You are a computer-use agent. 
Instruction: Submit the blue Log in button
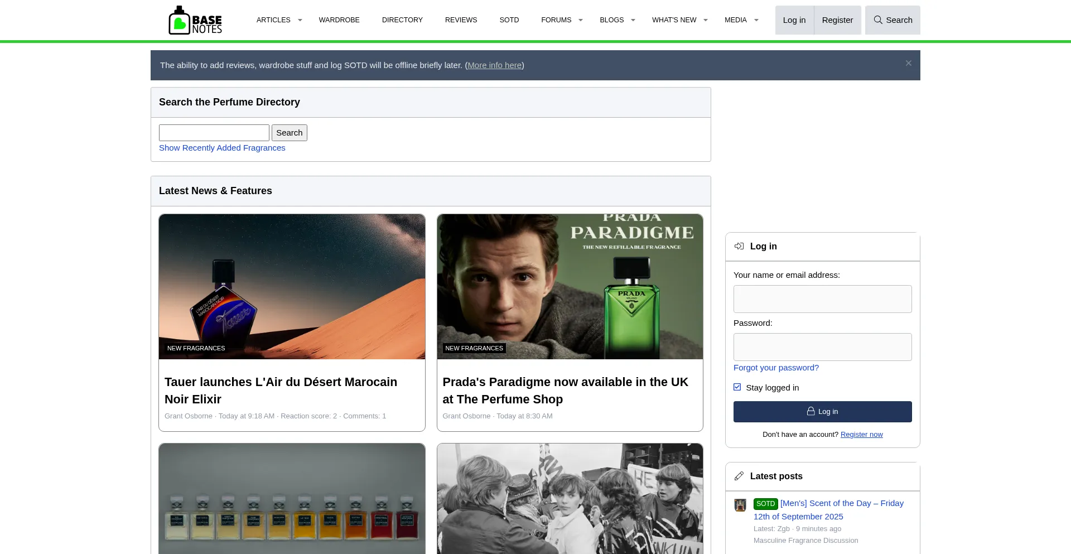click(x=823, y=412)
